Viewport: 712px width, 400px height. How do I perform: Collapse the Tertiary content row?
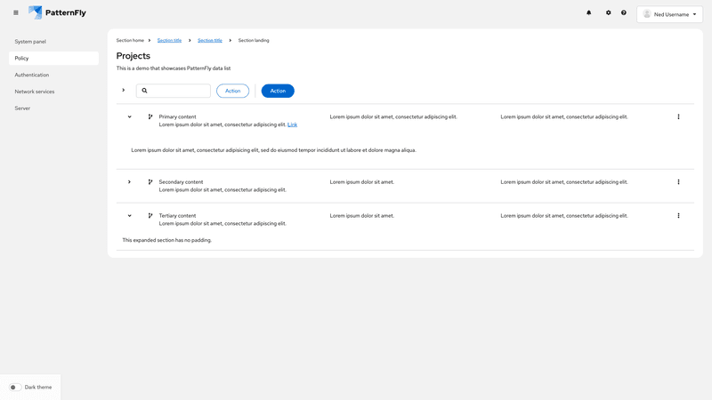129,215
